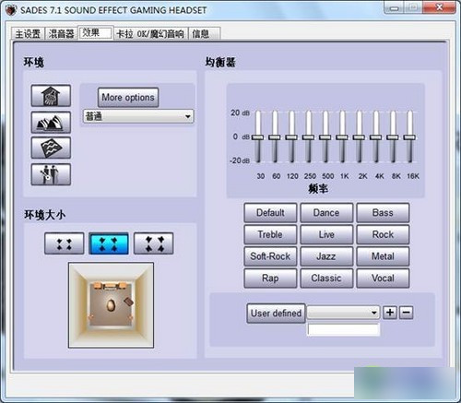Choose the highlighted medium environment size button
The width and height of the screenshot is (461, 403).
109,243
